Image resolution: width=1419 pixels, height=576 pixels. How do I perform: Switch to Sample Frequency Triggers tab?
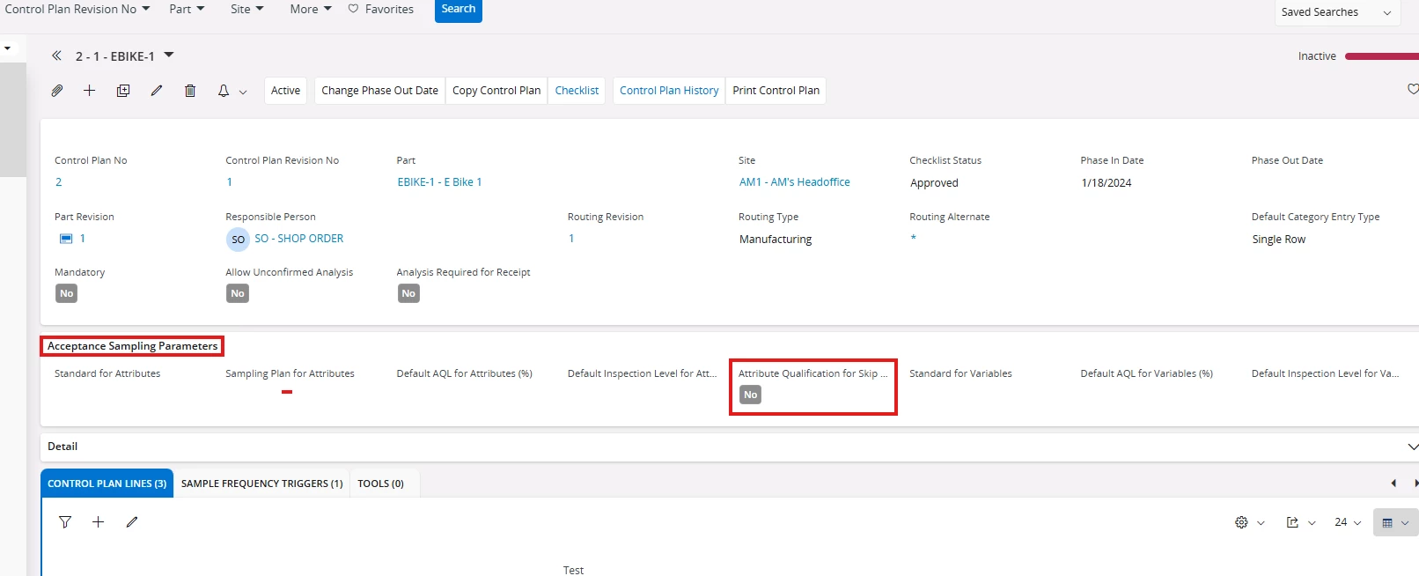coord(261,484)
